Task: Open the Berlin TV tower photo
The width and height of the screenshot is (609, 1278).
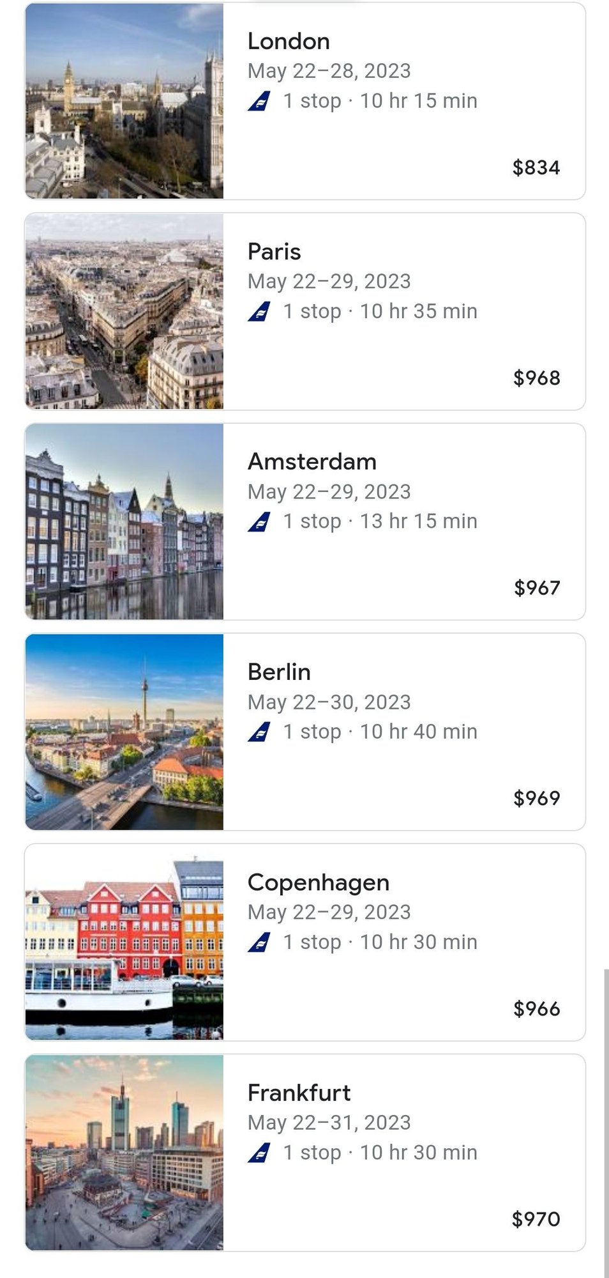Action: (x=124, y=732)
